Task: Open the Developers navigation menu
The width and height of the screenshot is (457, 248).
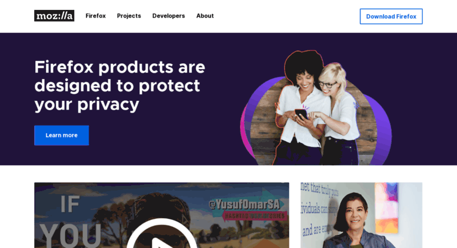Action: pos(168,16)
